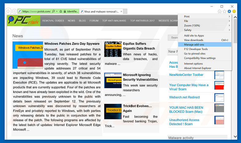Viewport: 241px width, 143px height.
Task: Click the browser Back arrow button
Action: point(9,11)
